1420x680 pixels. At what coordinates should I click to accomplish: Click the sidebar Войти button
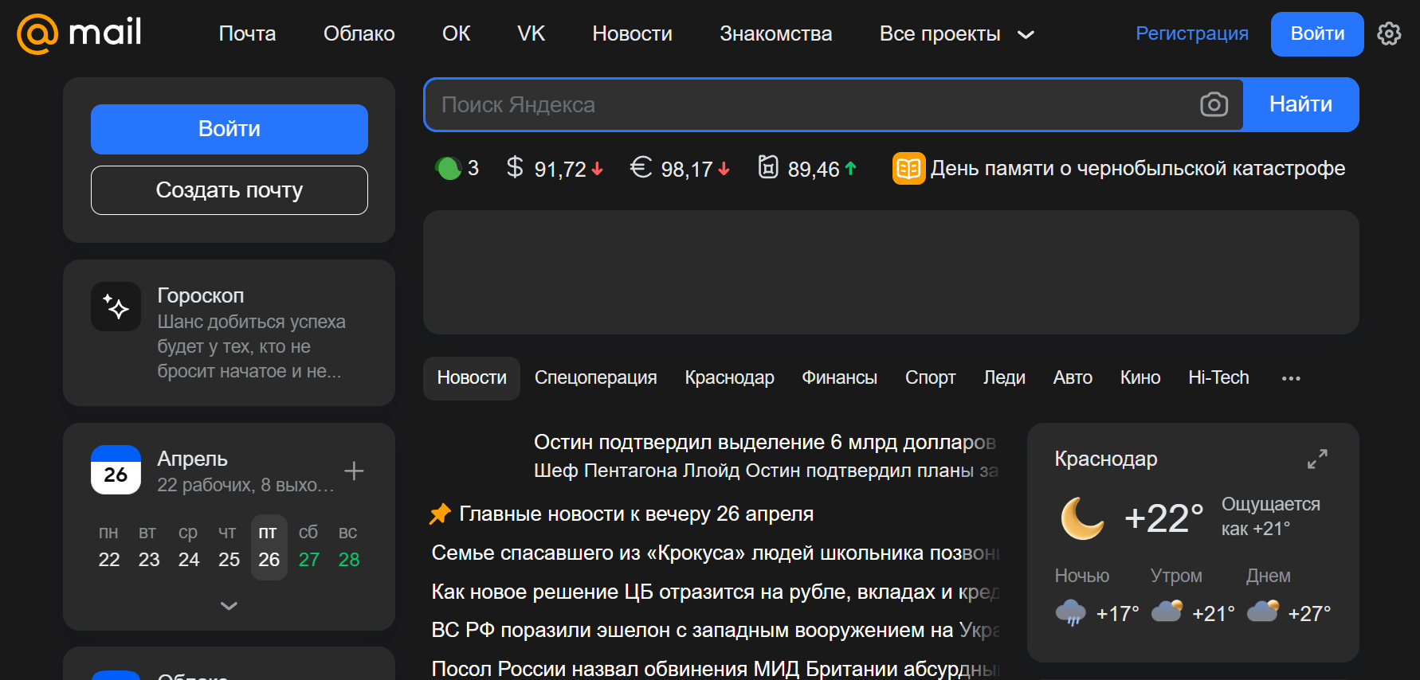pyautogui.click(x=229, y=129)
